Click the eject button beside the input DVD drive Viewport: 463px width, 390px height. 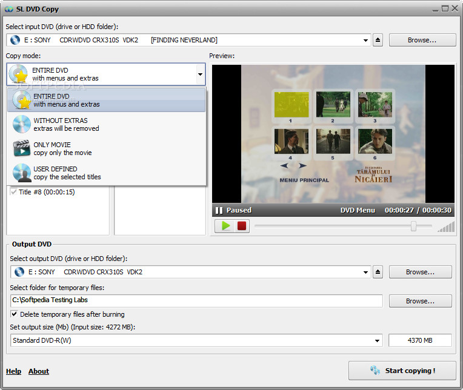(x=378, y=40)
